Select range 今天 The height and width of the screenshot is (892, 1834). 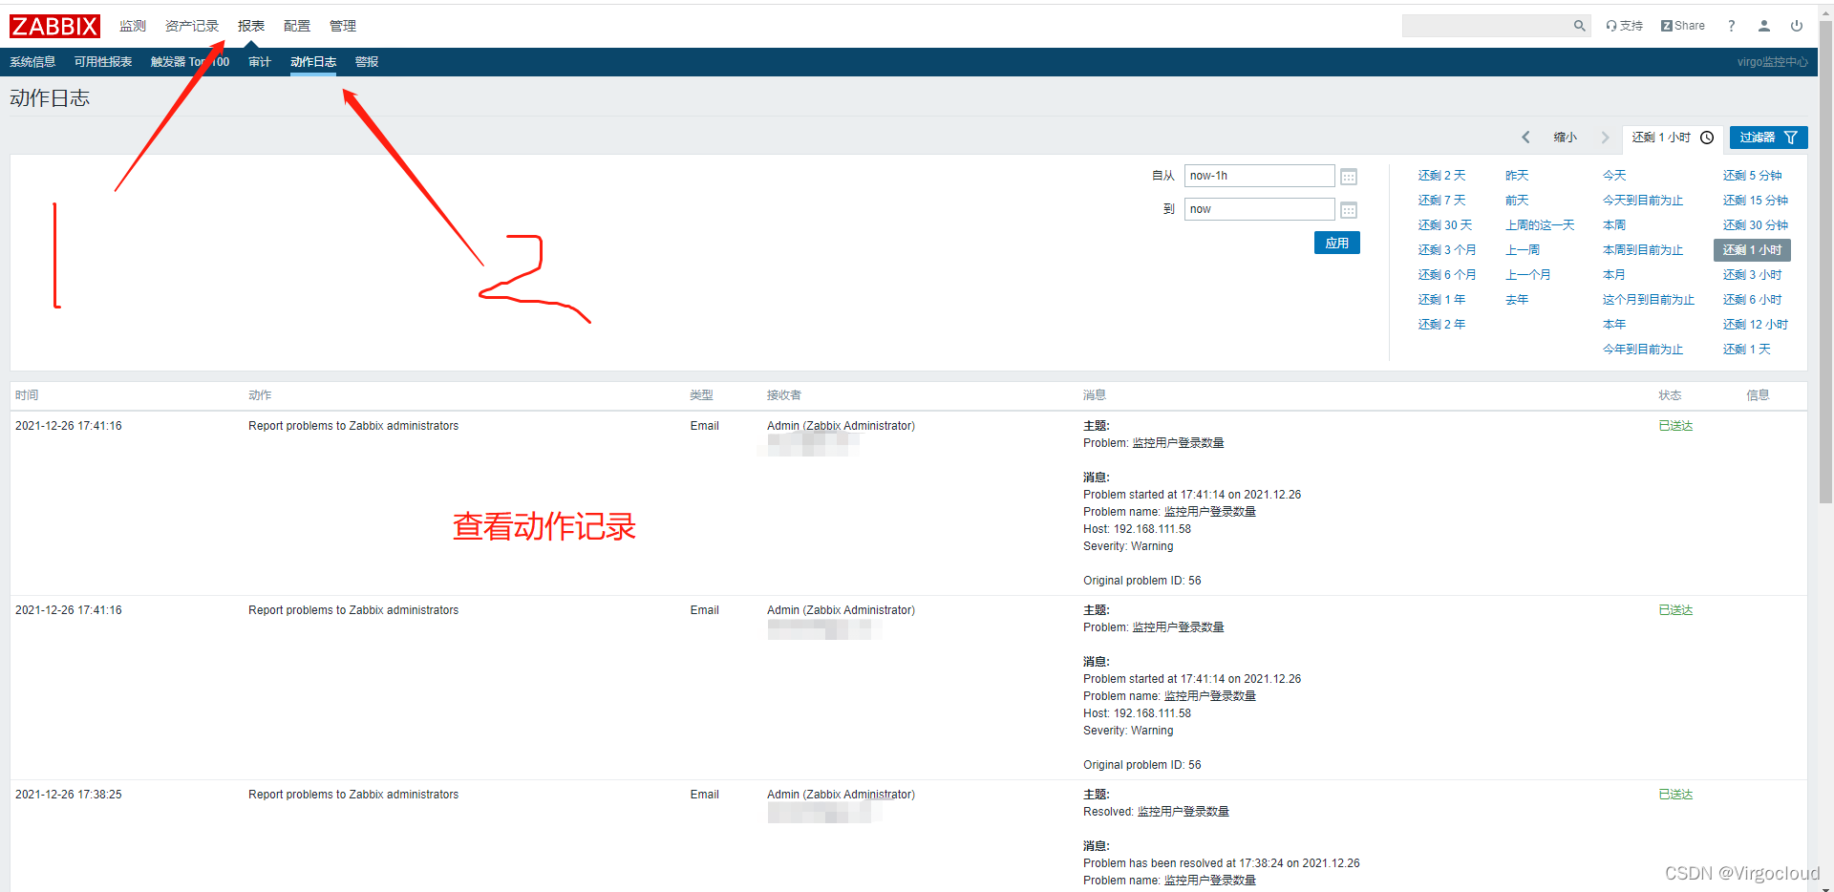point(1614,176)
